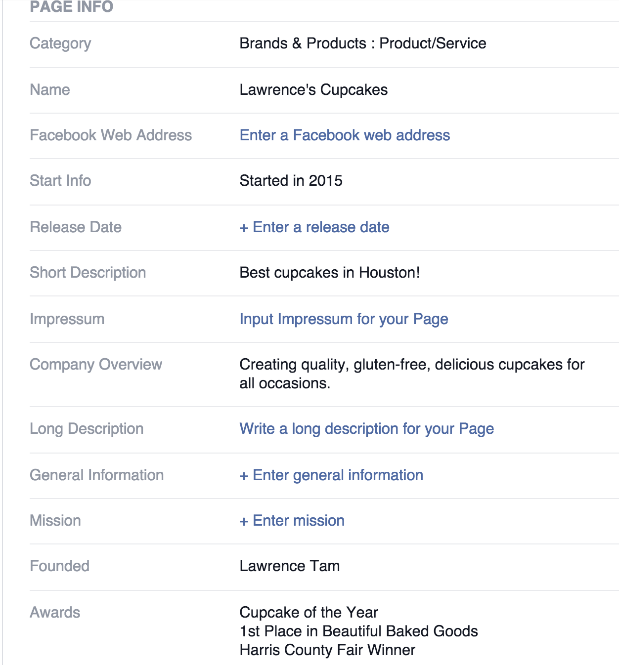619x665 pixels.
Task: Select the Facebook Web Address row label
Action: (111, 135)
